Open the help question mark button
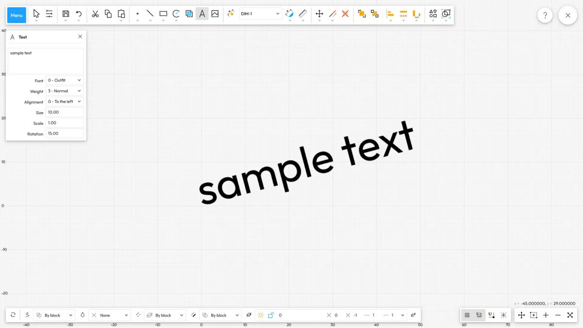 tap(545, 15)
